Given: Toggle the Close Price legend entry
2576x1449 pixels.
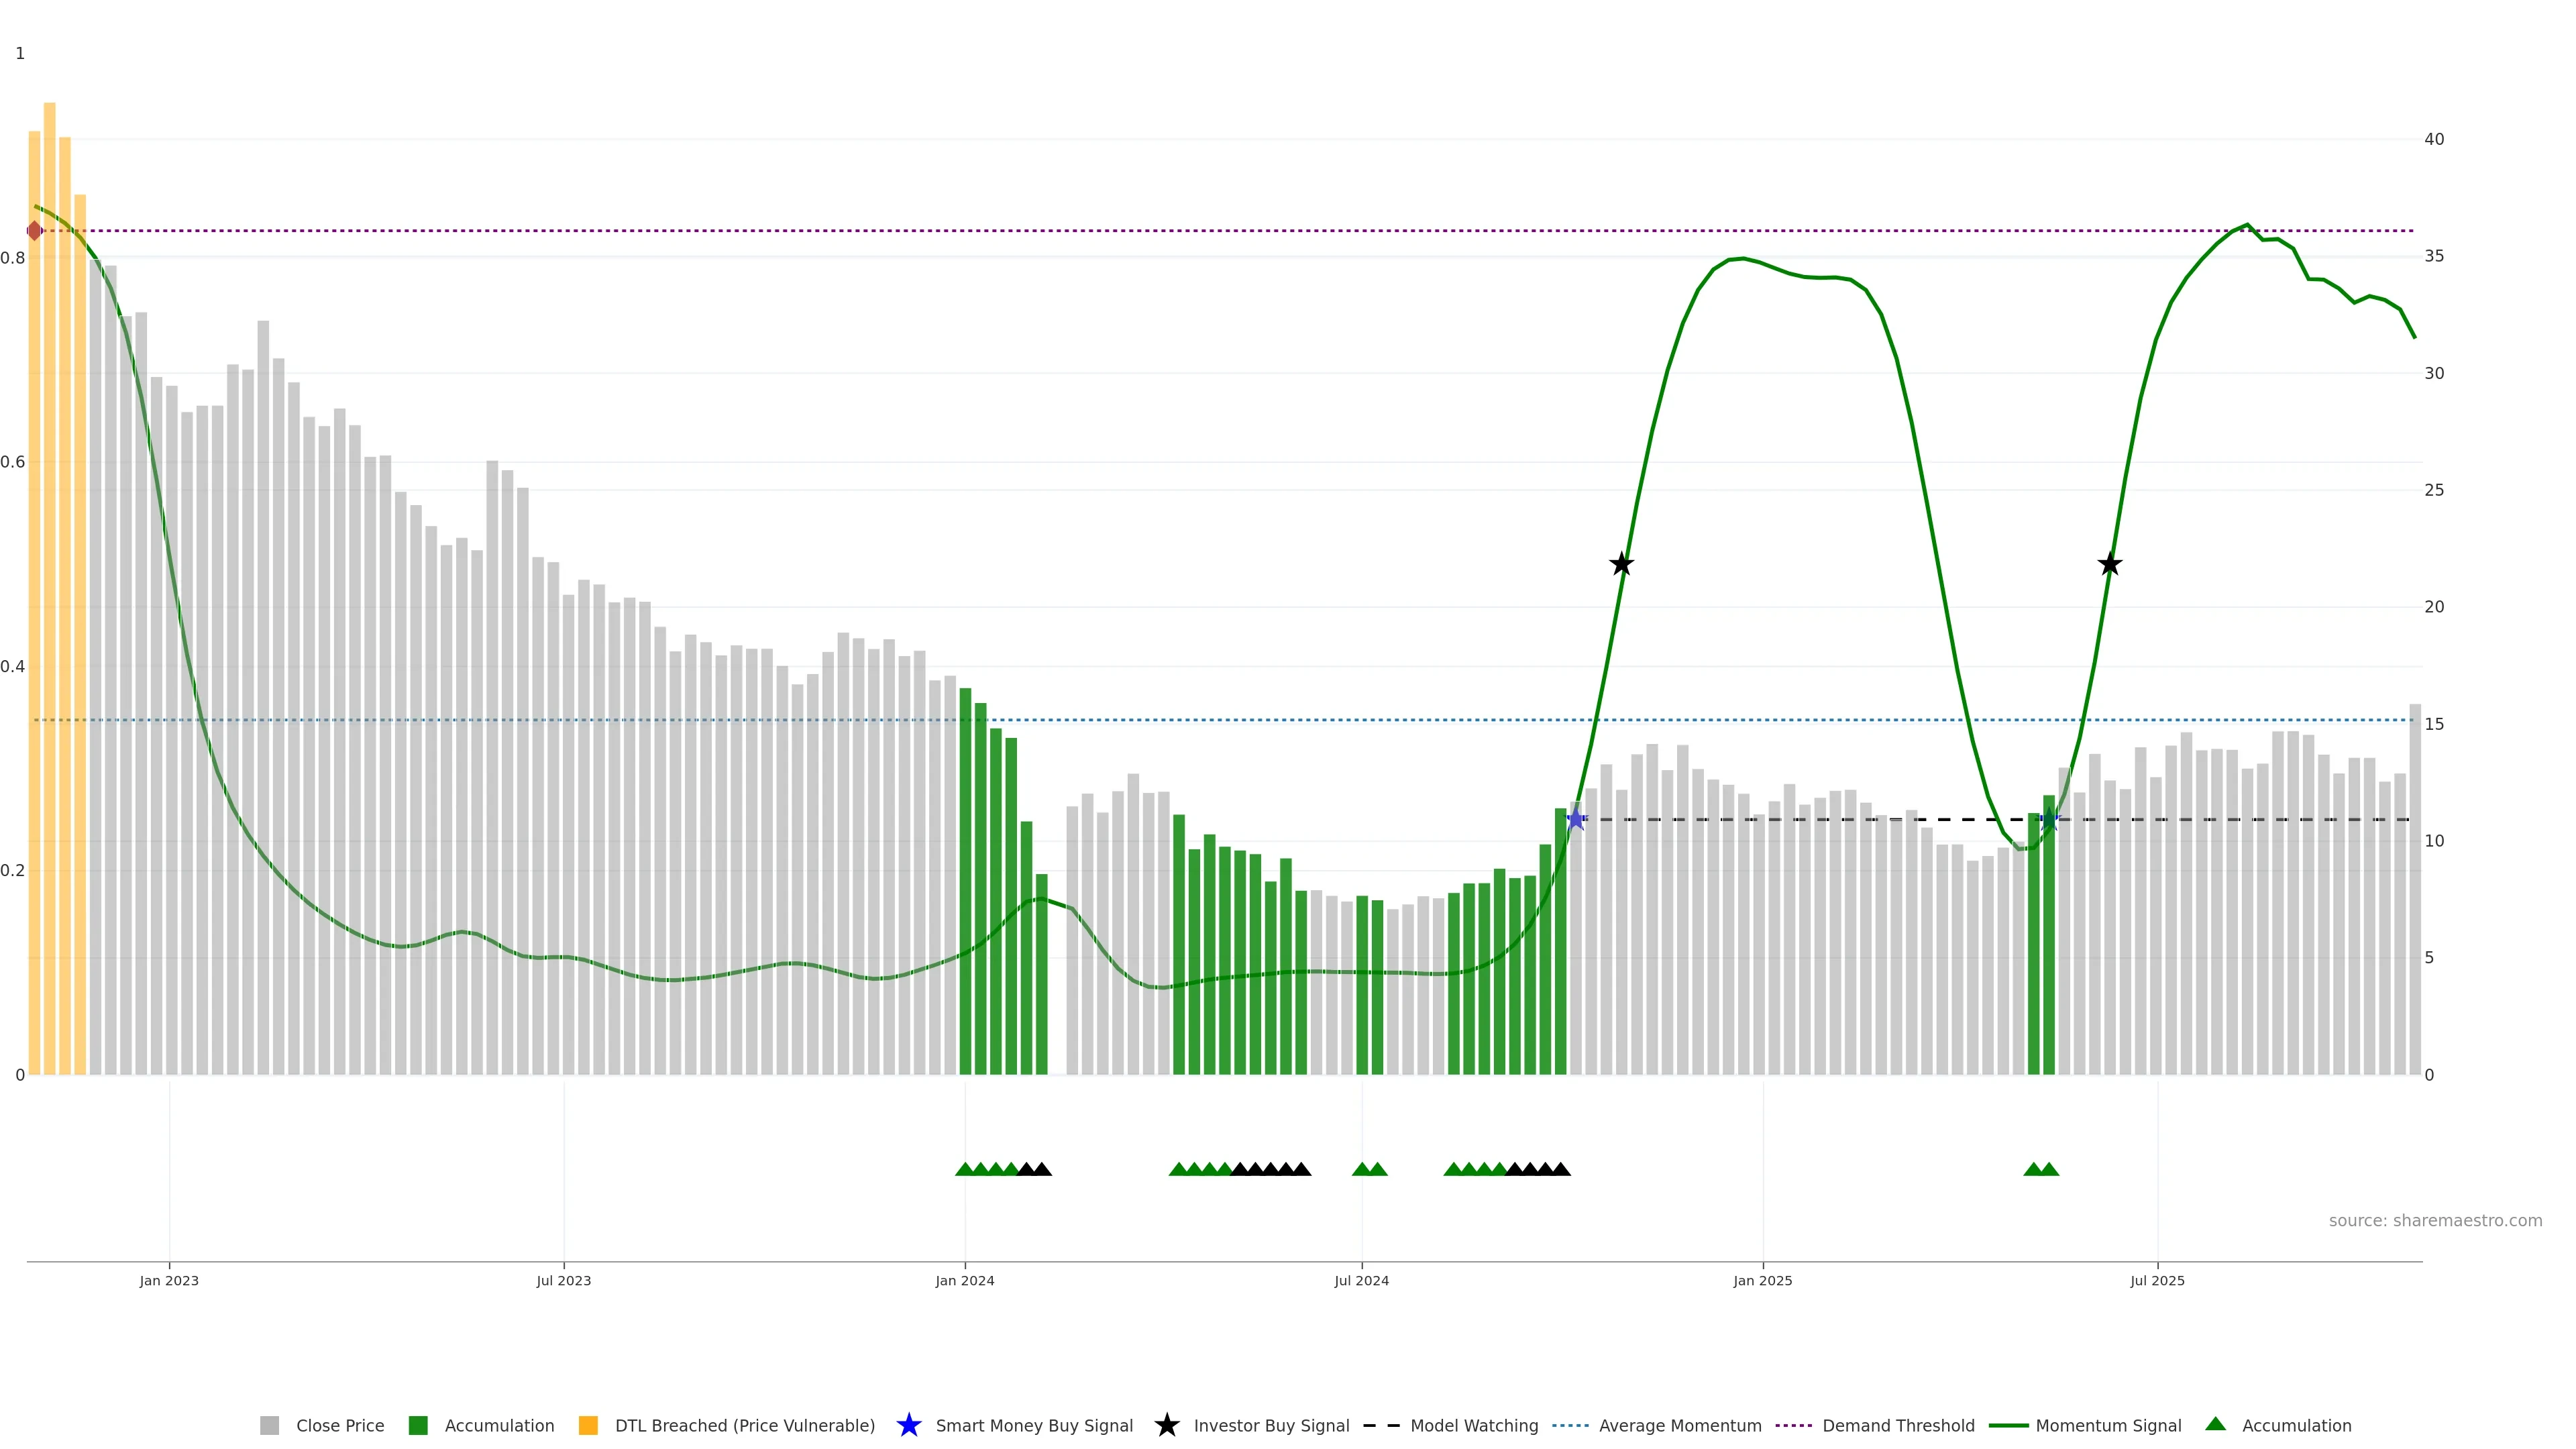Looking at the screenshot, I should click(339, 1425).
